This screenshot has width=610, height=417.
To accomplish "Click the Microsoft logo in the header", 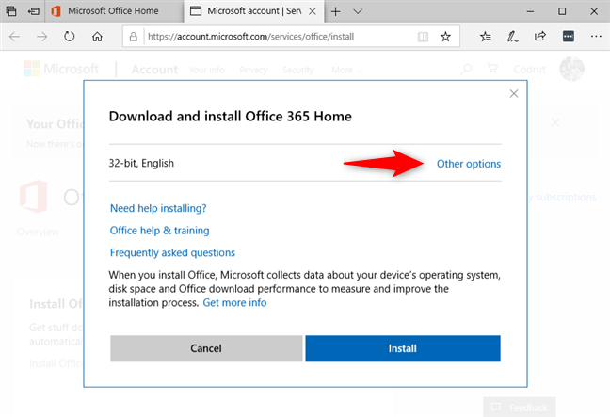I will coord(61,69).
